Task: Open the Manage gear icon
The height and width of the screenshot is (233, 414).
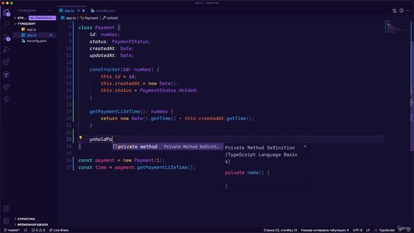Action: 6,221
